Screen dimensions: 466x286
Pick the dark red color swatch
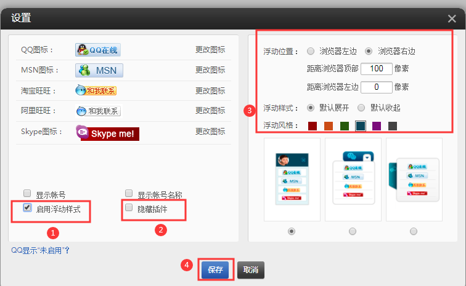click(x=313, y=126)
